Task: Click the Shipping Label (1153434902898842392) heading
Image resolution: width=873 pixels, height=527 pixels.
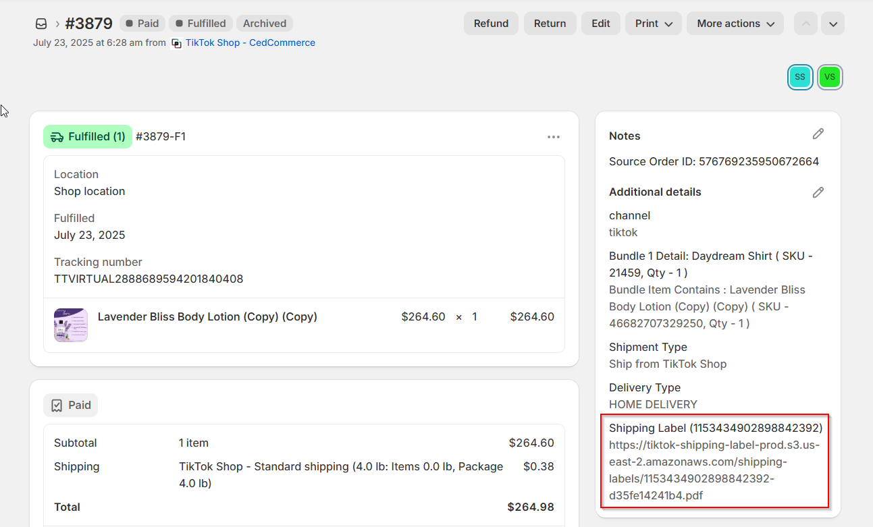Action: coord(716,428)
